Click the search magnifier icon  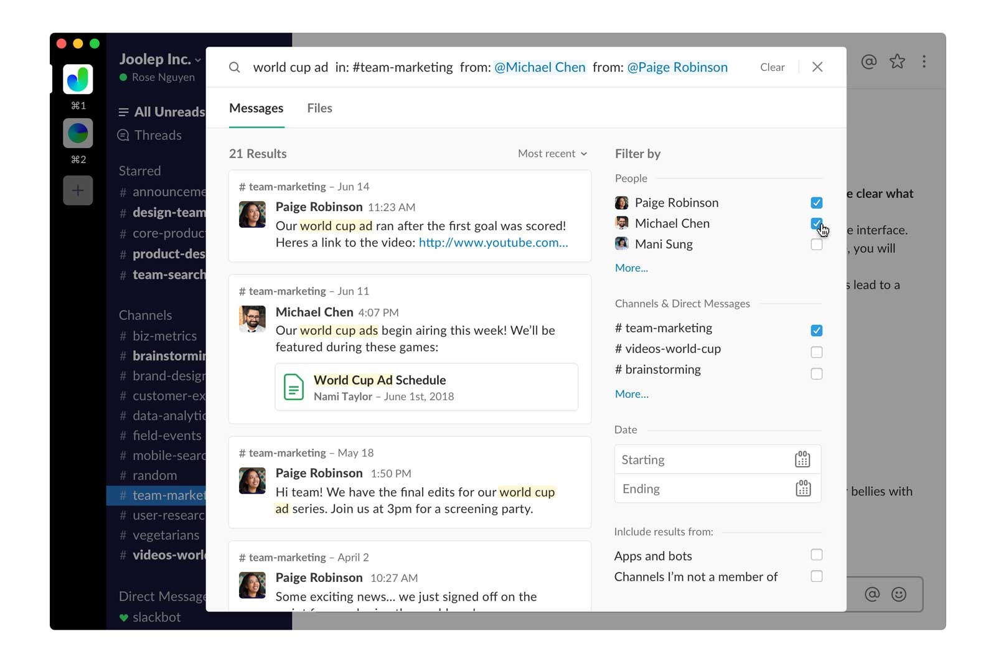point(234,67)
